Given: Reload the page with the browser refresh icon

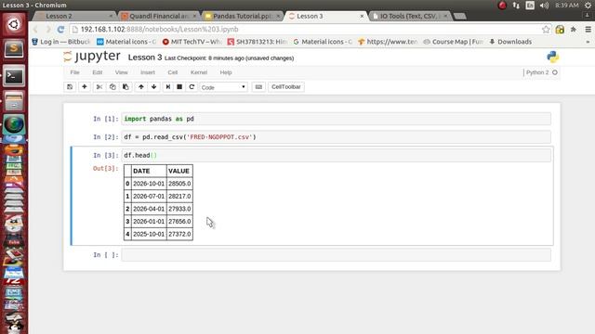Looking at the screenshot, I should pos(60,29).
